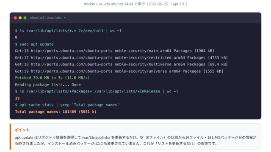The width and height of the screenshot is (271, 152).
Task: Click the 'Fetched 39.6 MB in 3s' line
Action: point(52,78)
